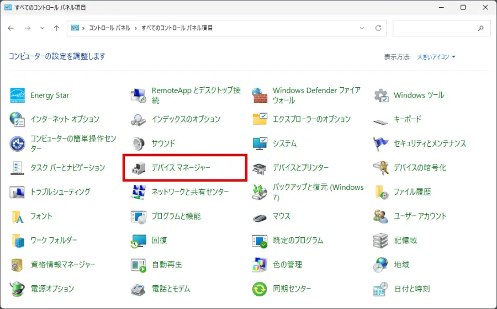This screenshot has height=309, width=497.
Task: Click the マウス icon
Action: (260, 217)
